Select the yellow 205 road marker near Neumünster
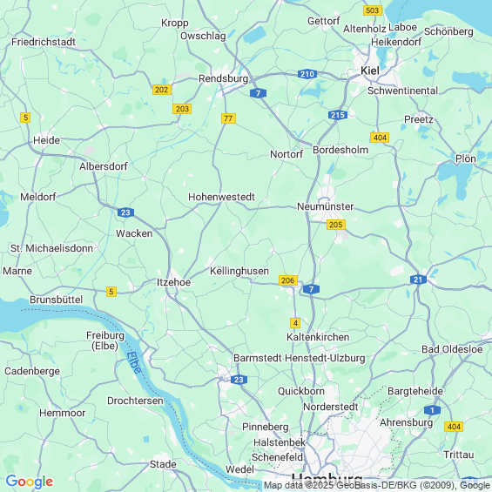 tap(336, 225)
